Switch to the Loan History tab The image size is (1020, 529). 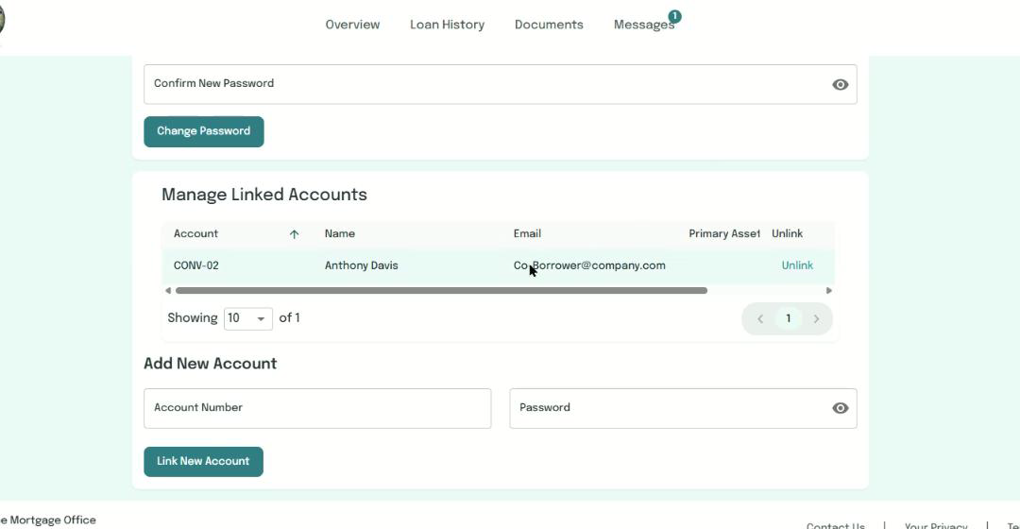pyautogui.click(x=447, y=25)
